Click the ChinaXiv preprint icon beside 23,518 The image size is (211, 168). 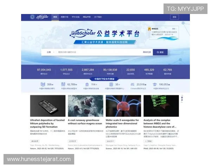click(x=133, y=84)
